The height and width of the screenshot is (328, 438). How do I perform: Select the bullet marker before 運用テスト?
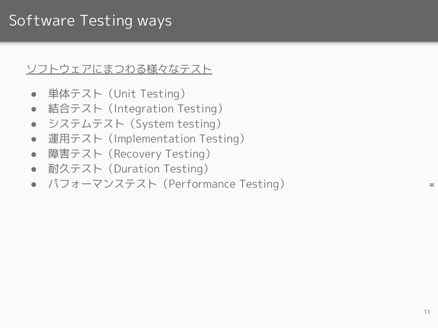click(x=34, y=139)
